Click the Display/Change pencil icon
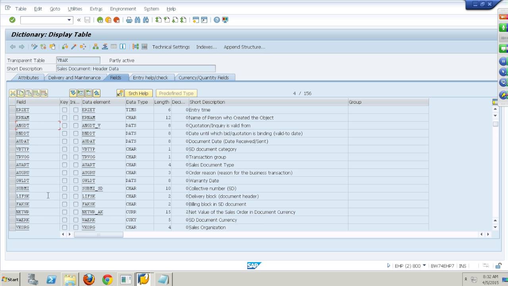Viewport: 508px width, 286px height. click(x=35, y=47)
